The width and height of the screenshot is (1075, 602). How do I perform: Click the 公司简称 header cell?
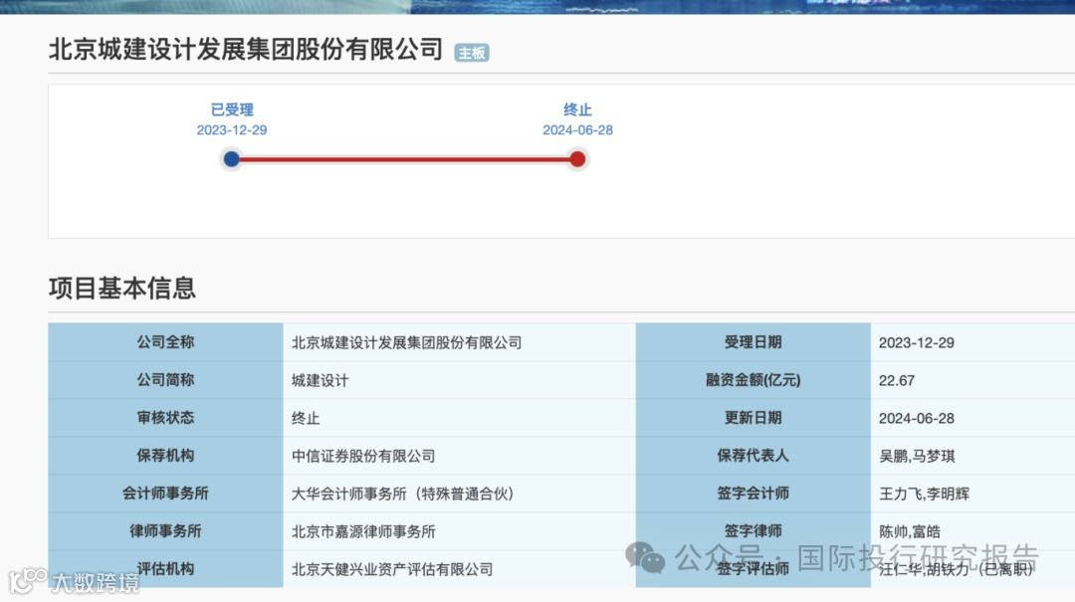[165, 380]
